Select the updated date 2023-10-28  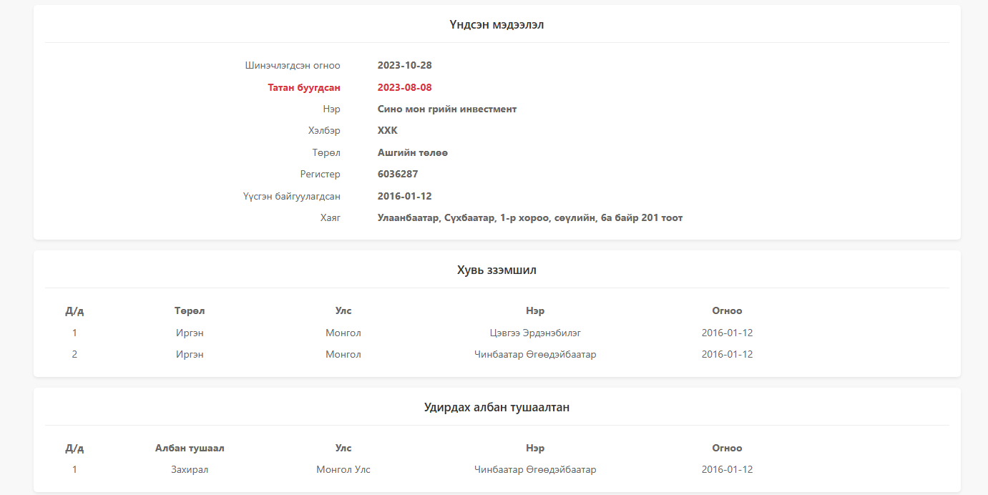pyautogui.click(x=404, y=65)
